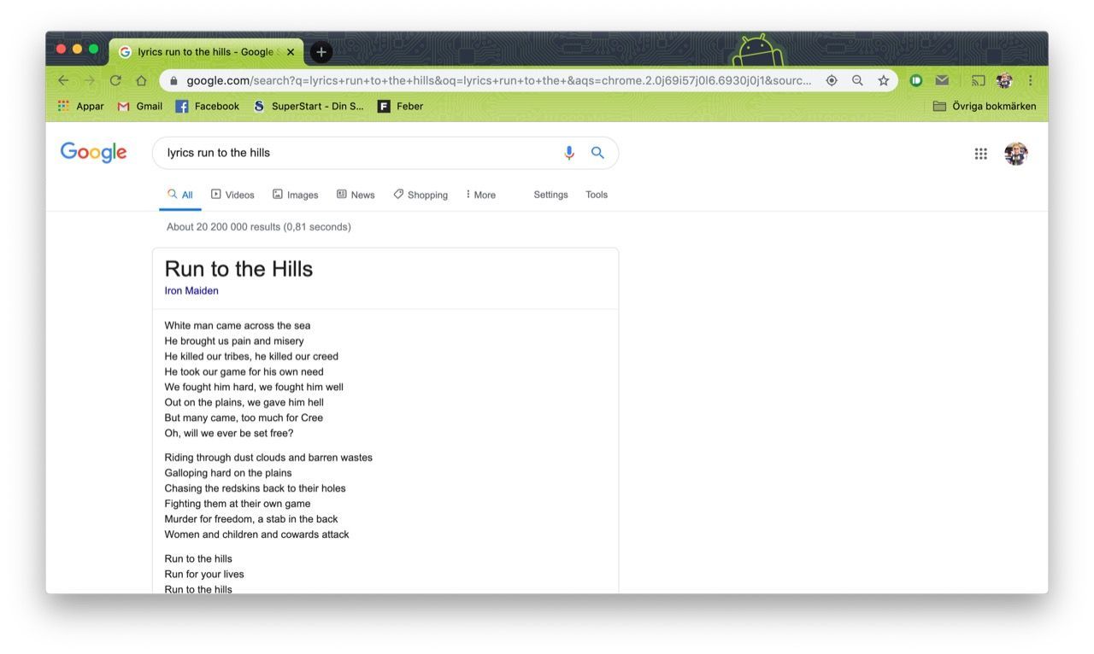
Task: Click the Iron Maiden artist link
Action: pyautogui.click(x=191, y=290)
